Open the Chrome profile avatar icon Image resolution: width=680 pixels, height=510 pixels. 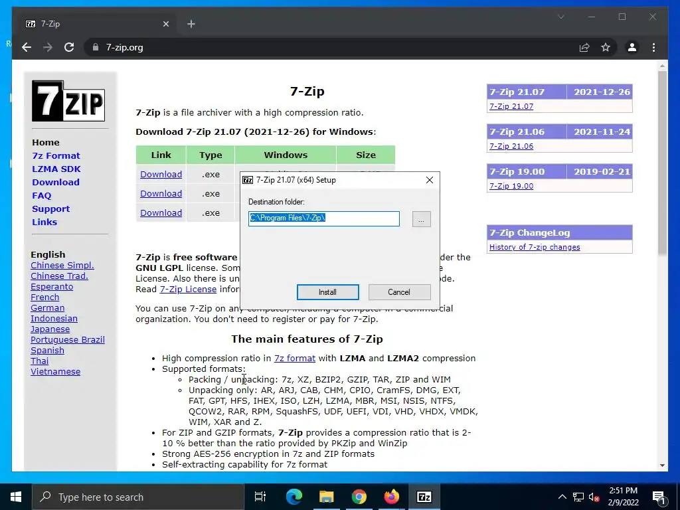(632, 47)
